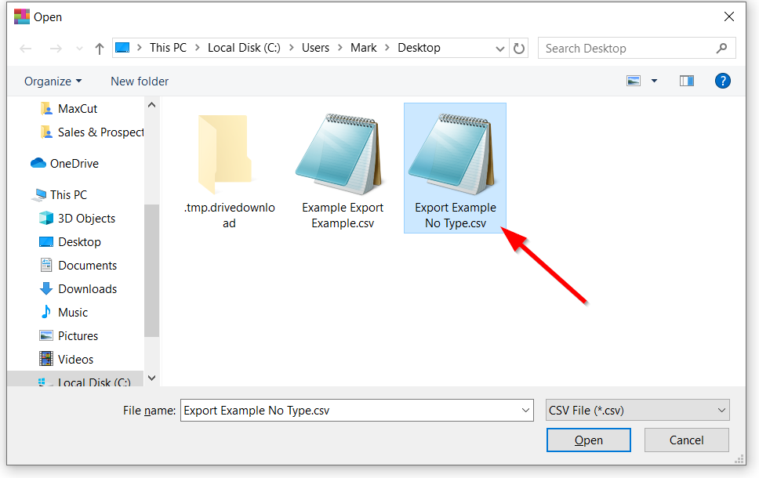
Task: Select This PC in the navigation pane
Action: point(59,195)
